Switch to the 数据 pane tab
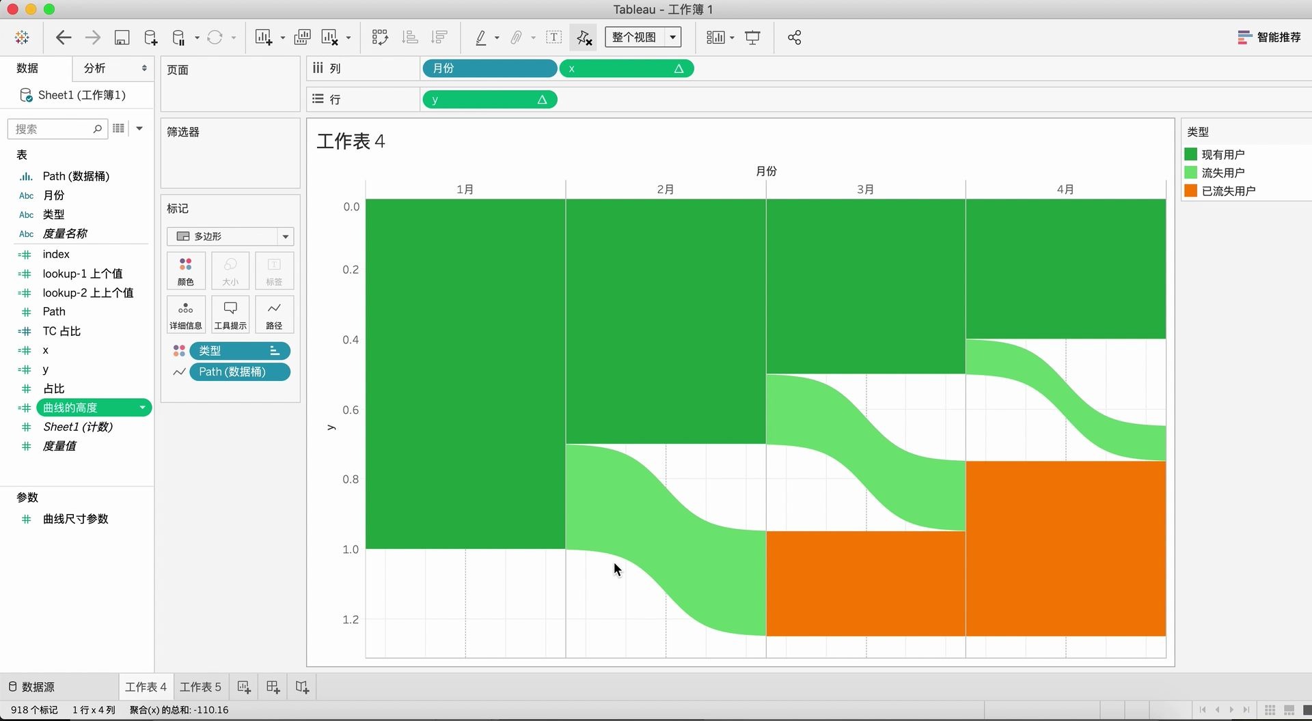 point(27,68)
